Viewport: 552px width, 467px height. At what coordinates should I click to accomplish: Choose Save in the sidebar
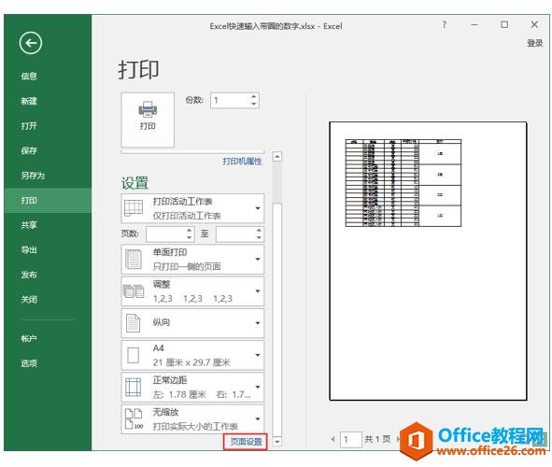pyautogui.click(x=29, y=150)
